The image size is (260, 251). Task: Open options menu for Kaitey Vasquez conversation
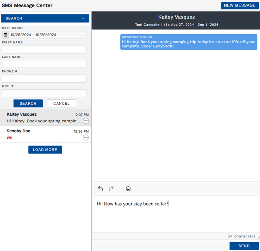[86, 121]
